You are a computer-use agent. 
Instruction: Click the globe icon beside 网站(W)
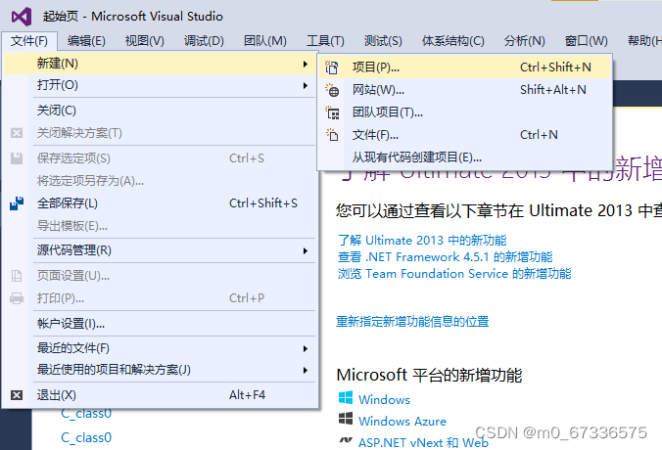(x=332, y=90)
